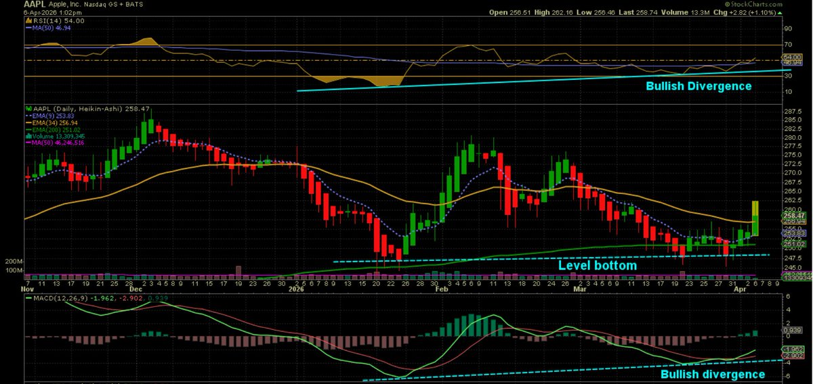
Task: Click the MACD -2.902 tag on right axis
Action: (x=791, y=356)
